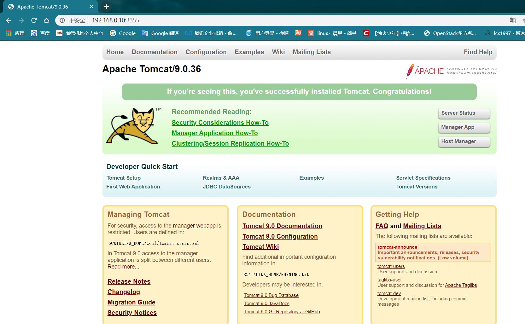This screenshot has height=324, width=525.
Task: Close the Apache Tomcat tab
Action: (91, 7)
